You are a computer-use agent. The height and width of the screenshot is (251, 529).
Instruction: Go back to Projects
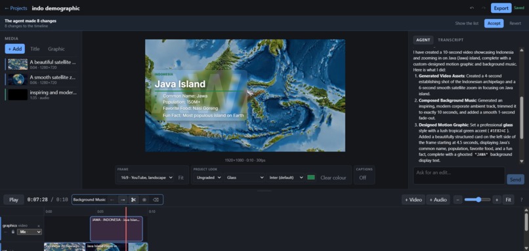point(16,8)
